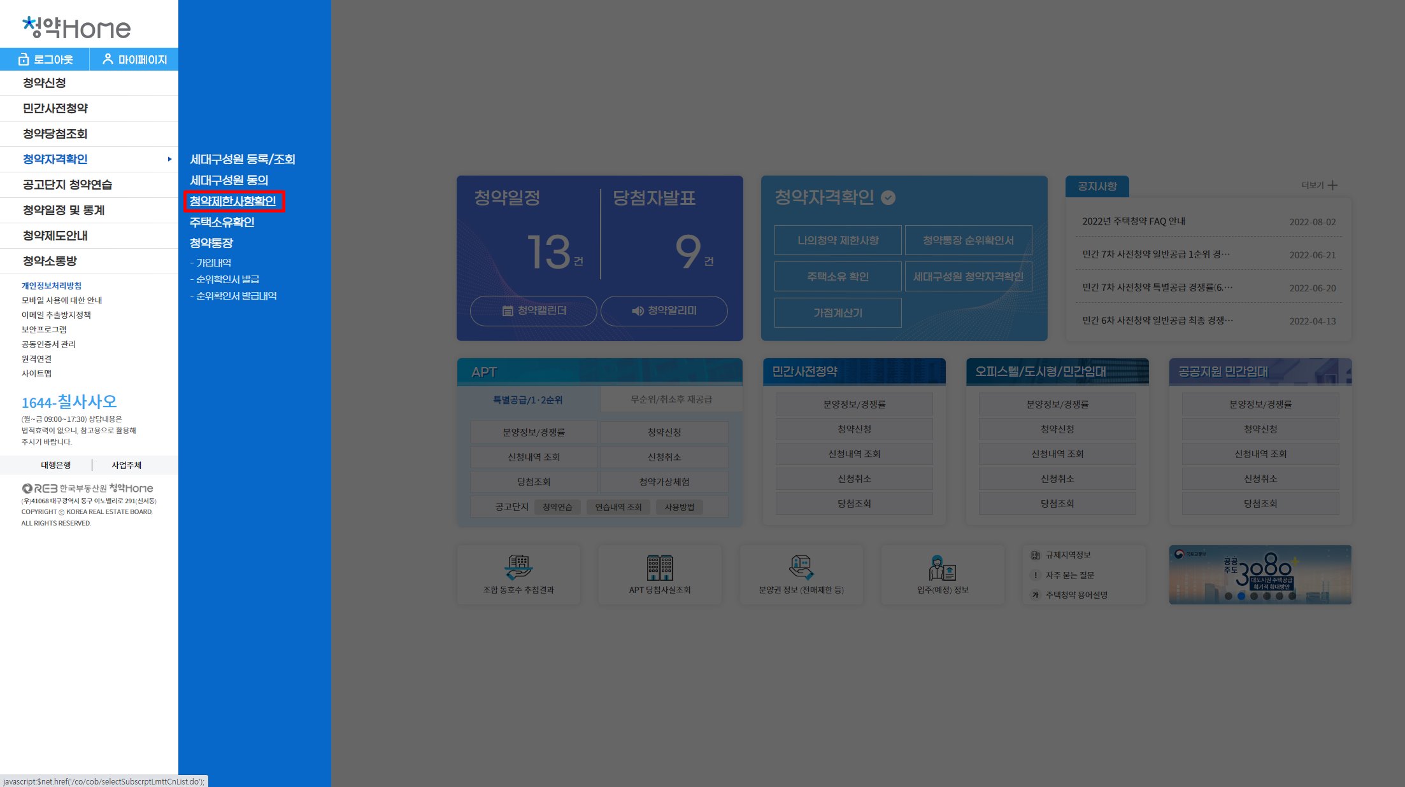Open 마이페이지 with the person icon
The height and width of the screenshot is (787, 1405).
click(x=134, y=59)
